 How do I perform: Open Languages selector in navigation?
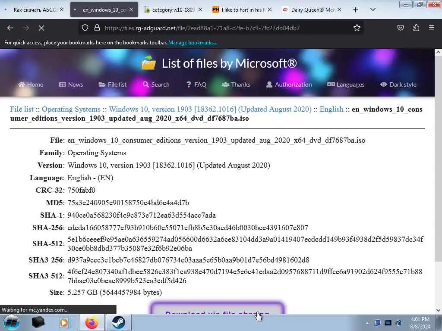click(x=346, y=84)
